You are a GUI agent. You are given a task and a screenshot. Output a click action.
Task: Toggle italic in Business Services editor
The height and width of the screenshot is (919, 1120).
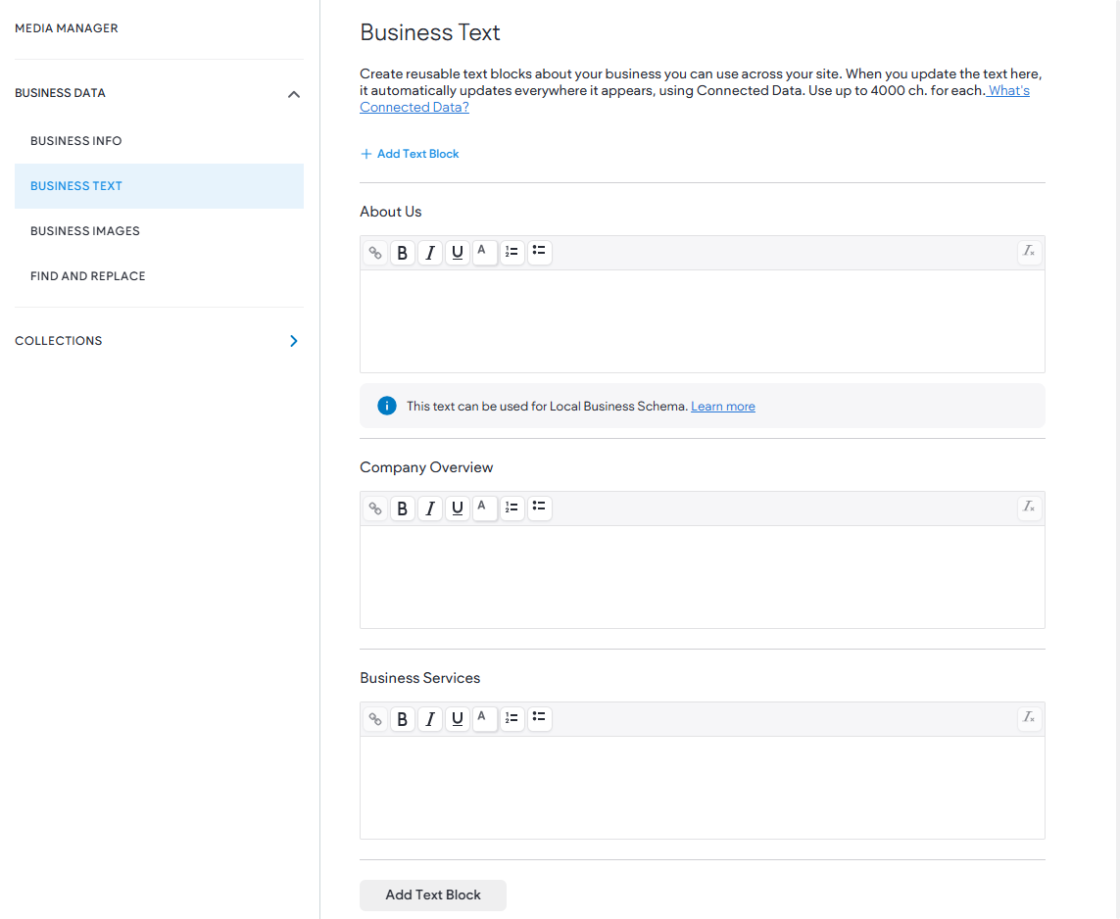click(x=430, y=718)
